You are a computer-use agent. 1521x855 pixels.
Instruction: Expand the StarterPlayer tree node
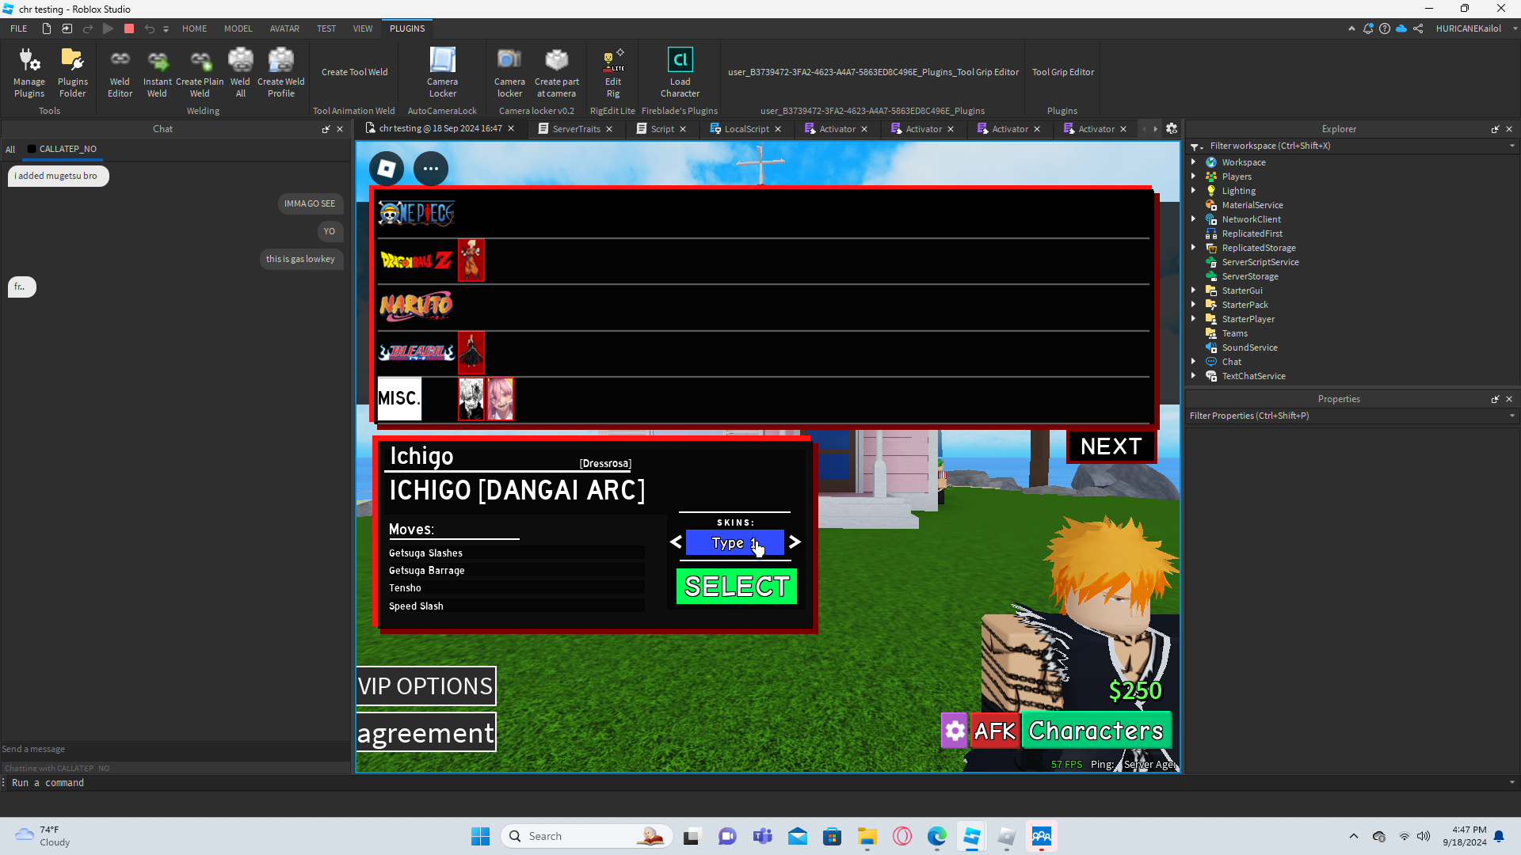(x=1193, y=319)
